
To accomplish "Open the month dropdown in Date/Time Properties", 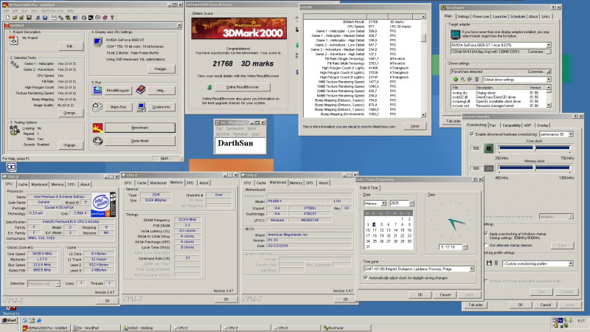I will [383, 204].
